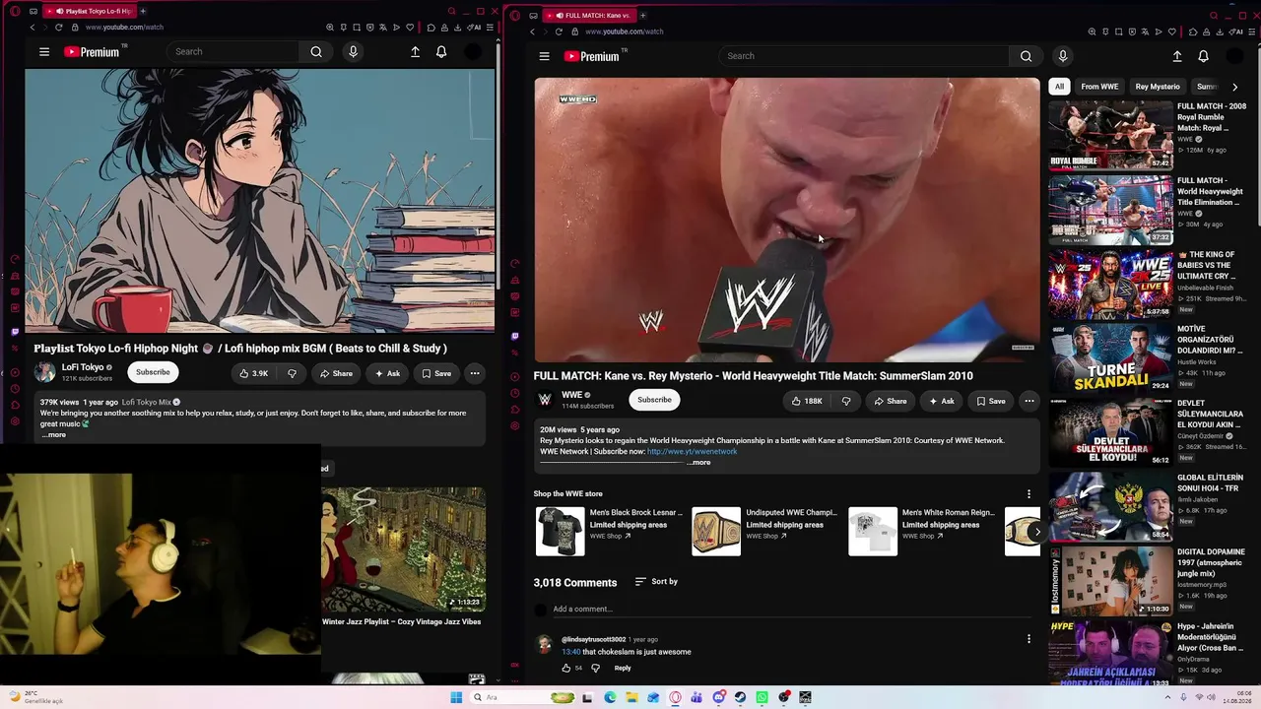Start voice search in left YouTube window
1261x709 pixels.
tap(353, 52)
